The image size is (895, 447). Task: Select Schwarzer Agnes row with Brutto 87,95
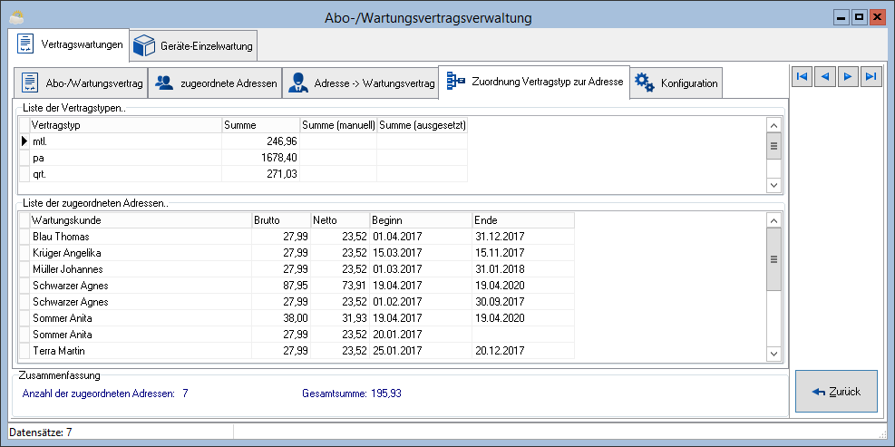coord(297,286)
